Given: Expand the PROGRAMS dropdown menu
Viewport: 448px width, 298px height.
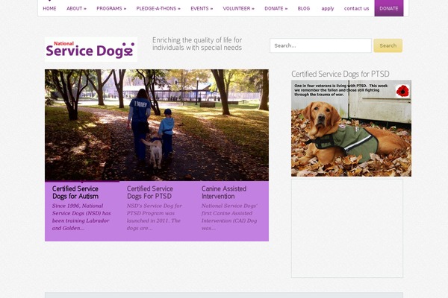Looking at the screenshot, I should [x=111, y=8].
